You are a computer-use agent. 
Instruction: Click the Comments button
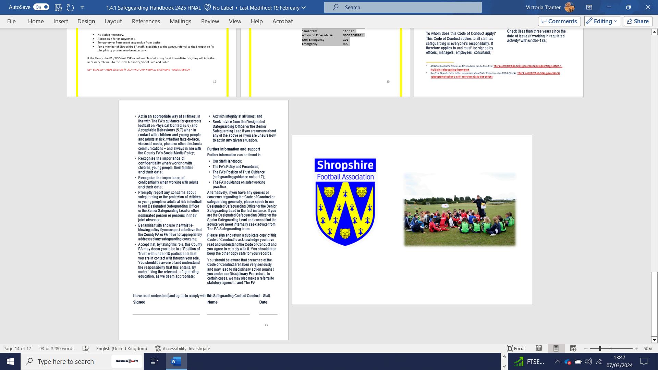[559, 21]
